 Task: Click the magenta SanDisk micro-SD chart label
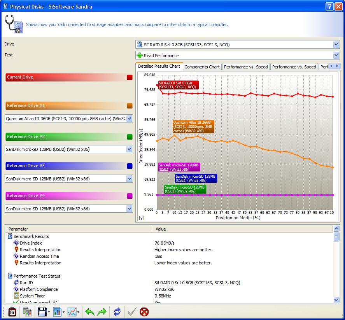pyautogui.click(x=179, y=167)
